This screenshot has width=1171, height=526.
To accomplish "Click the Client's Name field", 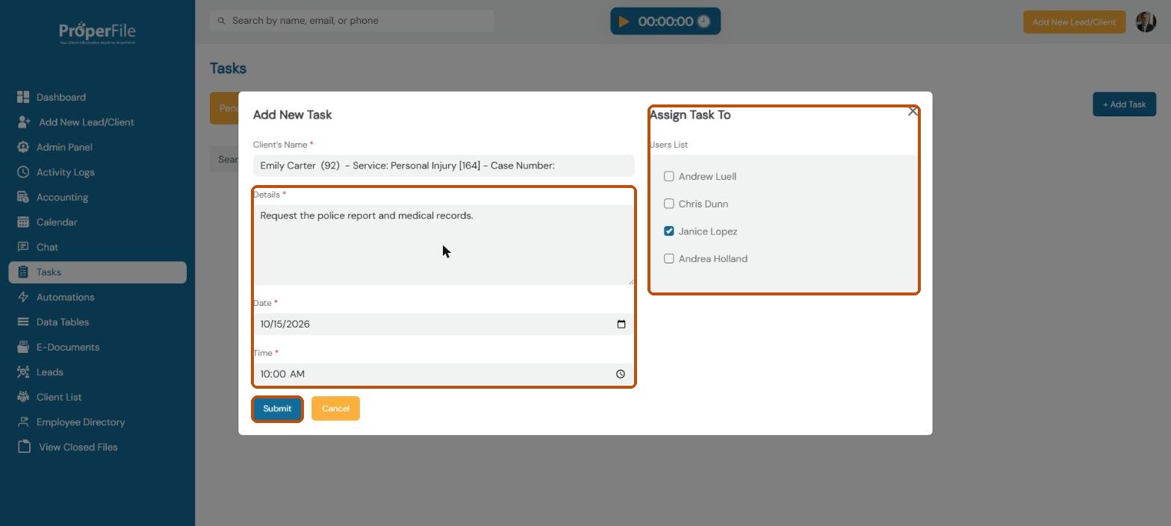I will [x=444, y=166].
